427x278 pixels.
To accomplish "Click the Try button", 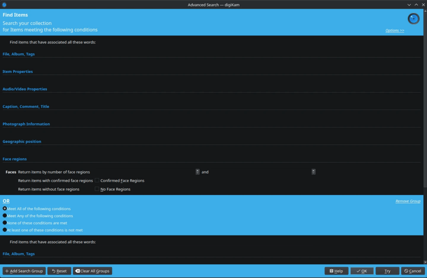I will coord(387,271).
